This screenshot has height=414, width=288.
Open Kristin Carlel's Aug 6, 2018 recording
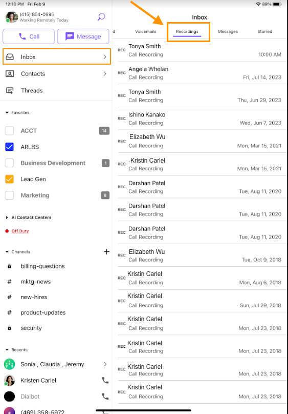(x=202, y=278)
